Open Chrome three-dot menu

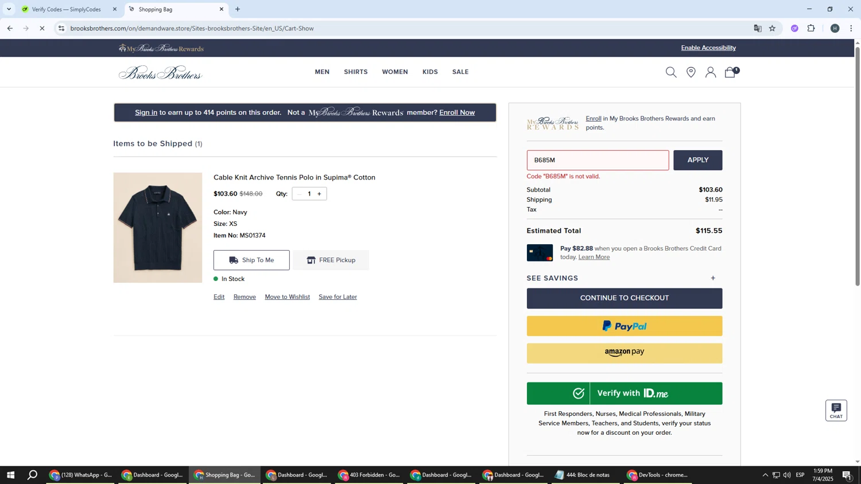tap(851, 28)
